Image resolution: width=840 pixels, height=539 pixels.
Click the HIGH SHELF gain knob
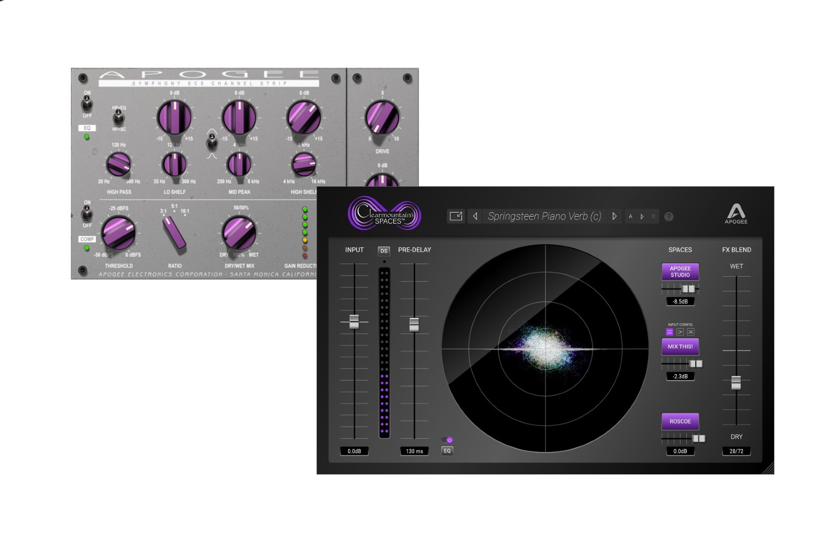tap(303, 117)
